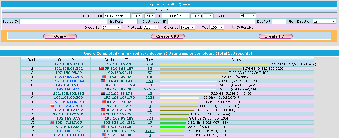Click the Dst Port input field
The height and width of the screenshot is (138, 339).
click(279, 21)
